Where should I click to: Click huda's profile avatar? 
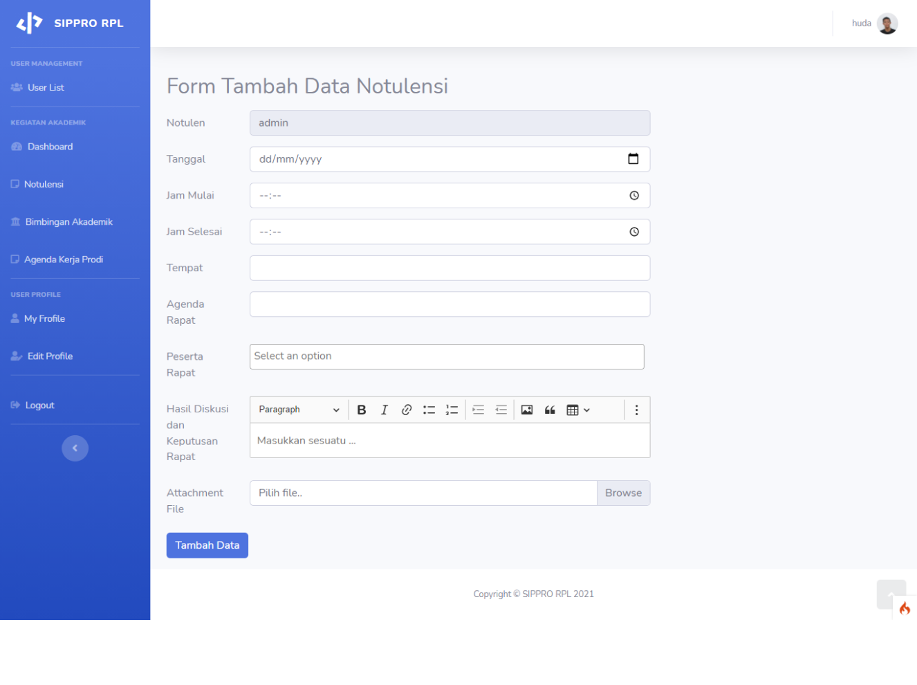(887, 24)
